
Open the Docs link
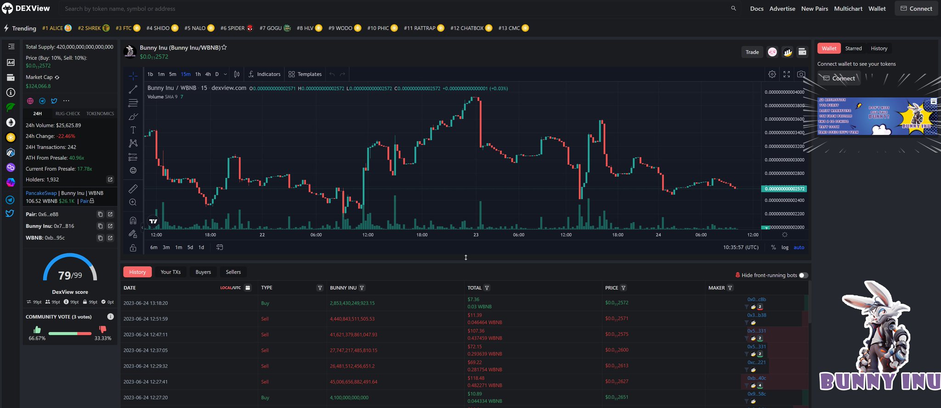[x=757, y=8]
